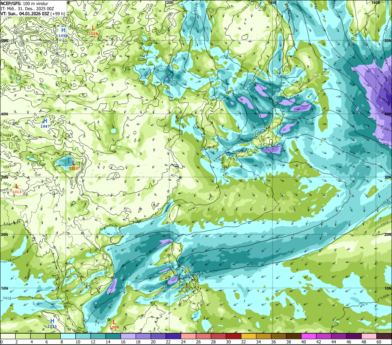Pick the dark teal 14–16 legend swatch
This screenshot has height=345, width=392.
pos(113,336)
